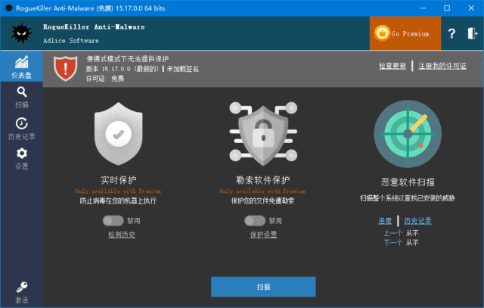Toggle the 实时保护 real-time protection switch
This screenshot has height=308, width=484.
(113, 220)
